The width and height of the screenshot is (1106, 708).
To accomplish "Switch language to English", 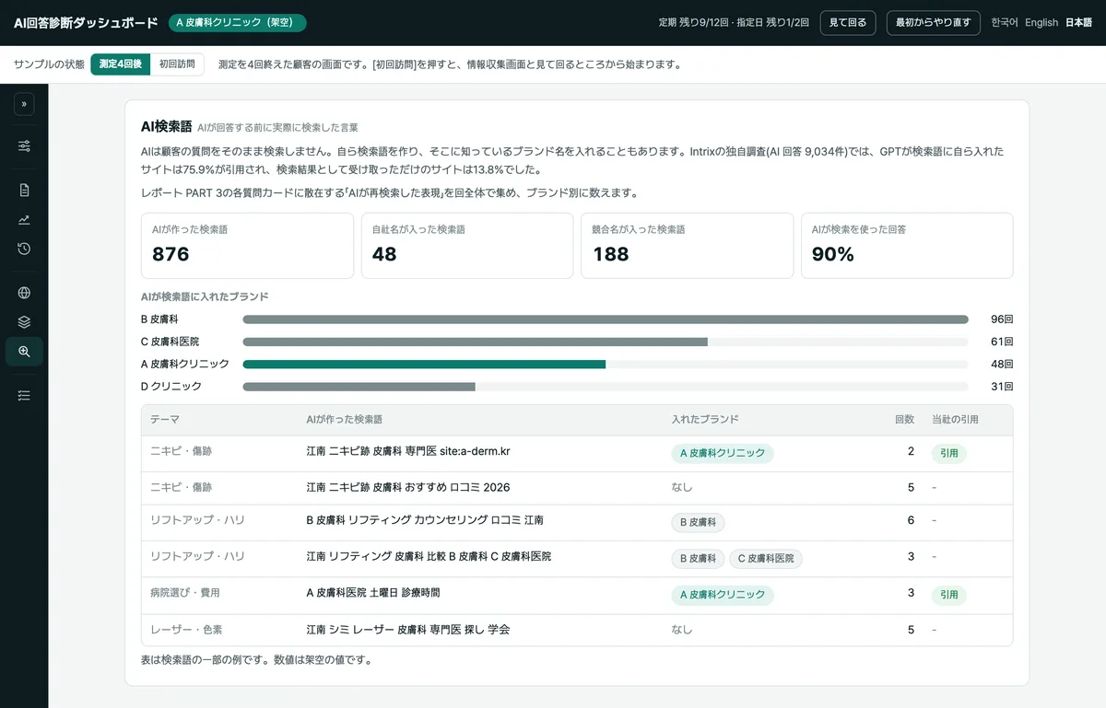I will coord(1041,23).
